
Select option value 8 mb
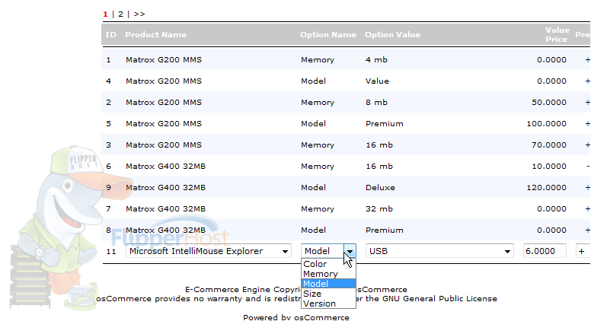click(376, 103)
